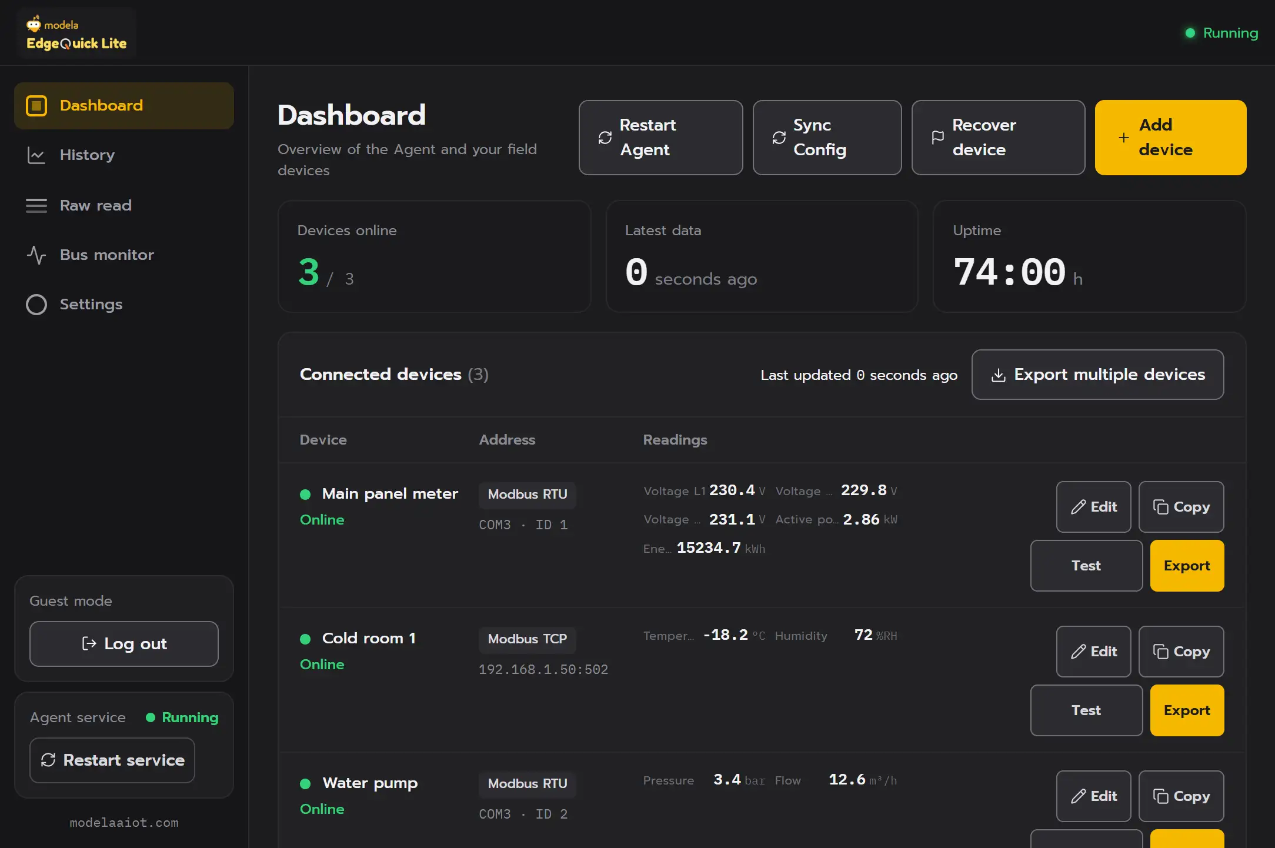
Task: Click the Readings column header
Action: click(x=675, y=440)
